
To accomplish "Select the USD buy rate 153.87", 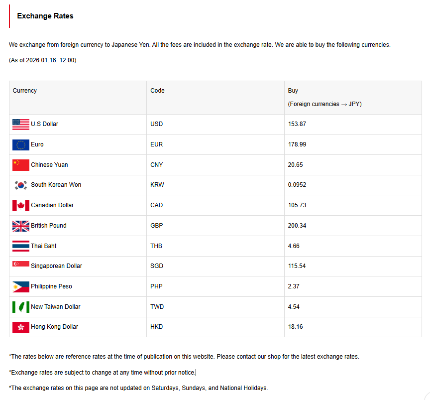I will [297, 124].
